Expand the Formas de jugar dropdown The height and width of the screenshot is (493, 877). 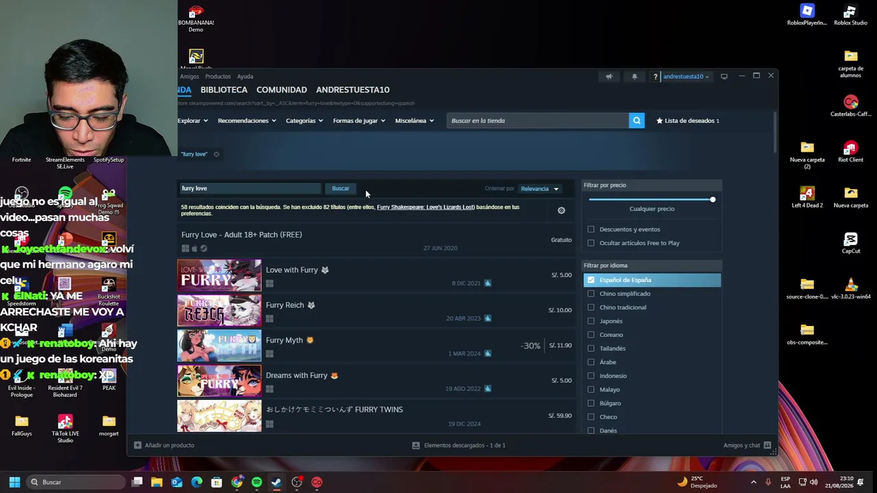click(x=359, y=121)
